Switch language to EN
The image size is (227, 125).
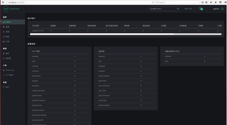pyautogui.click(x=190, y=9)
